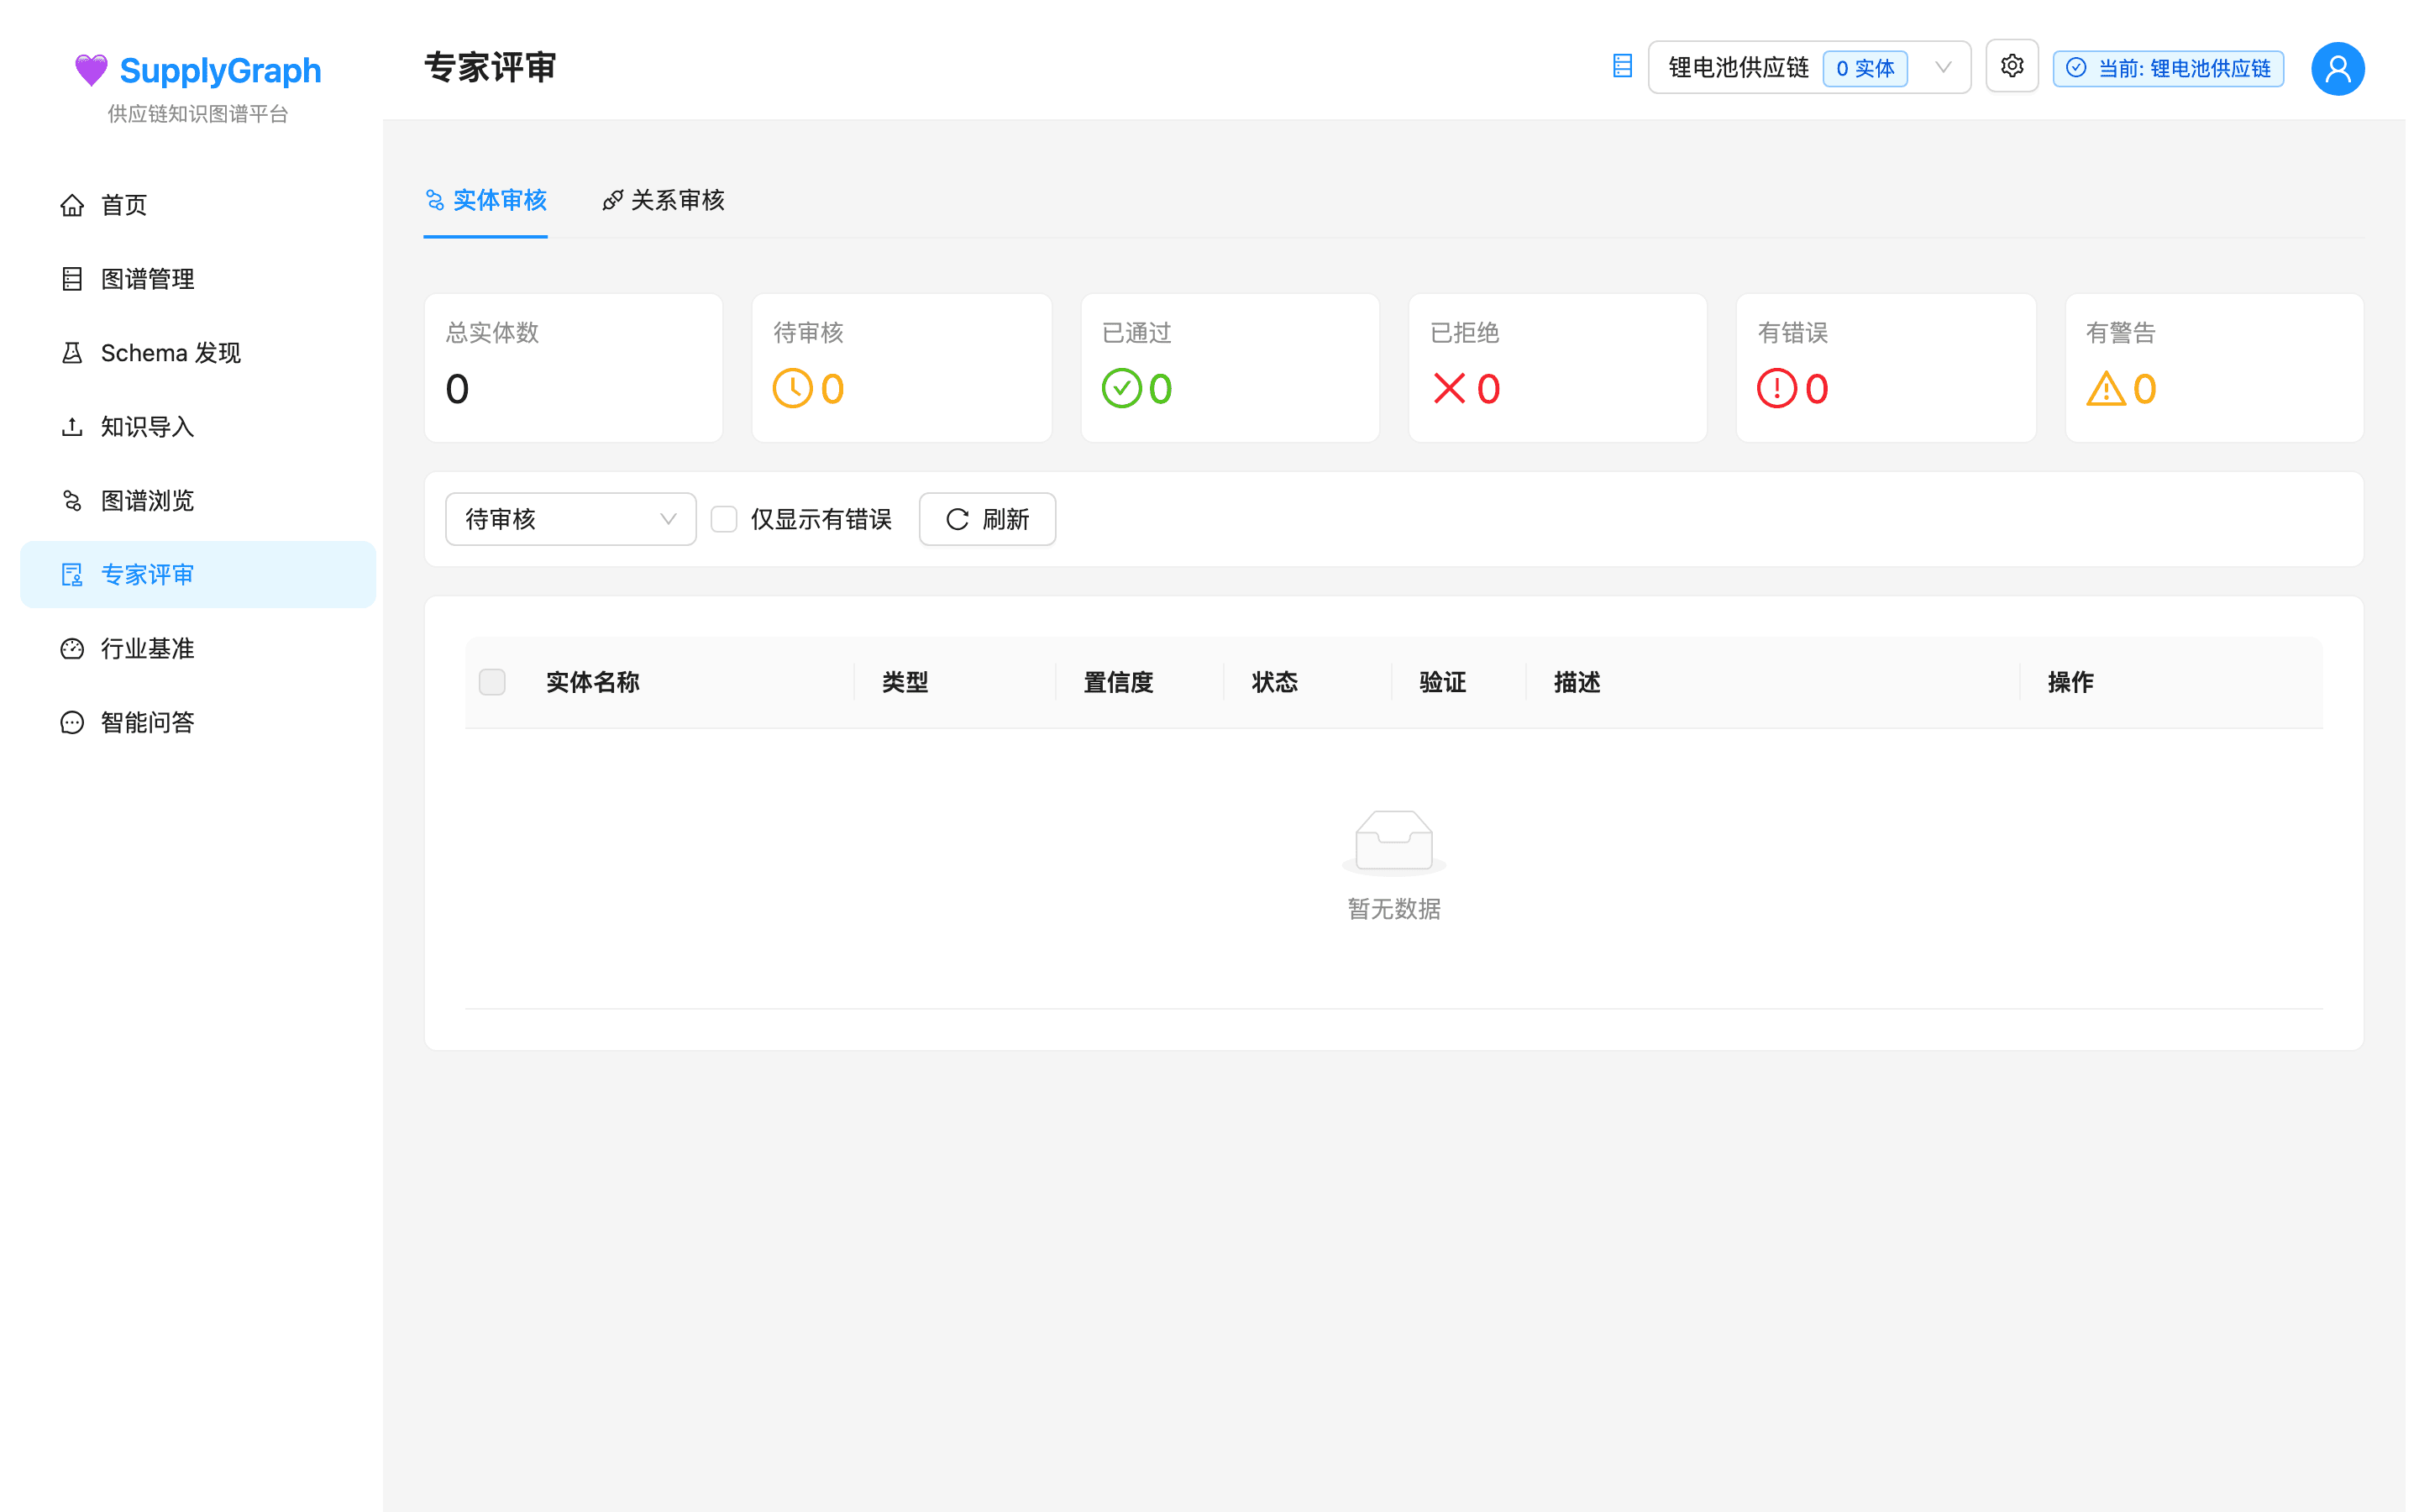
Task: Switch to the 关系审核 tab
Action: coord(664,200)
